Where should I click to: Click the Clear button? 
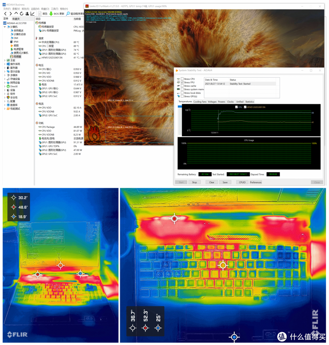[x=212, y=182]
